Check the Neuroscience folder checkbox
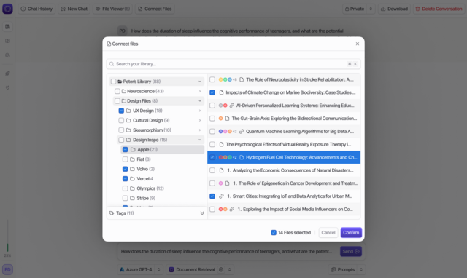The height and width of the screenshot is (278, 467). 117,91
